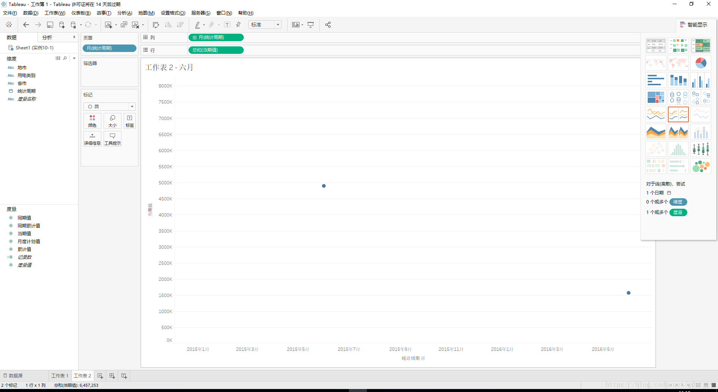Open dimensions pane dropdown arrow
Image resolution: width=718 pixels, height=392 pixels.
74,58
